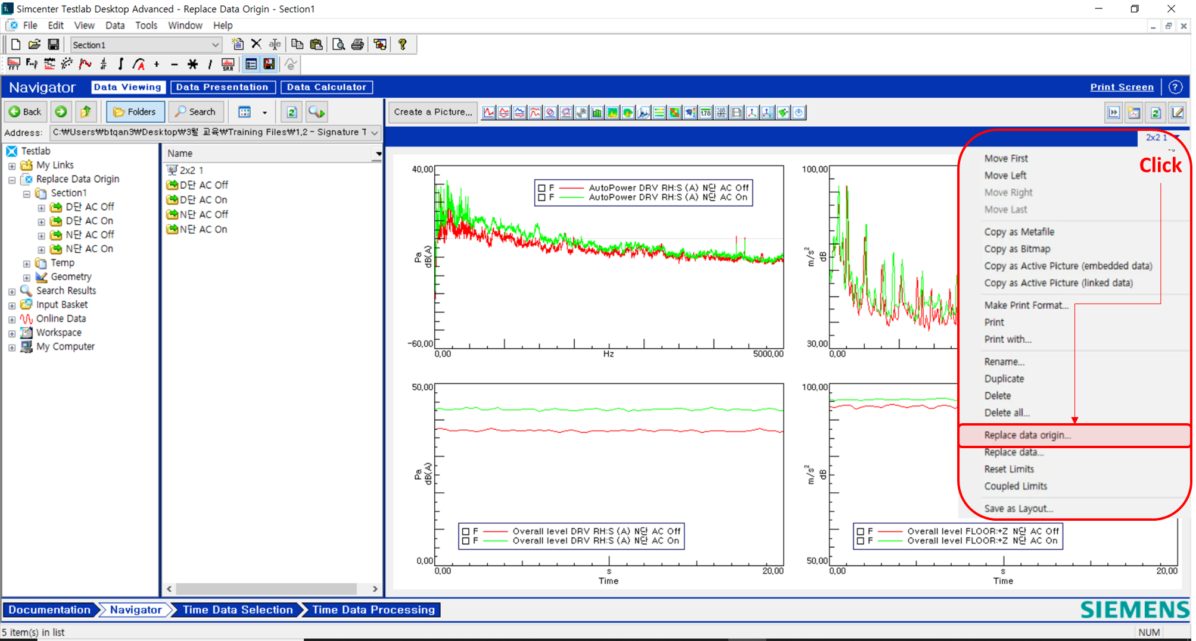This screenshot has height=641, width=1196.
Task: Click the FFT tool icon
Action: (14, 64)
